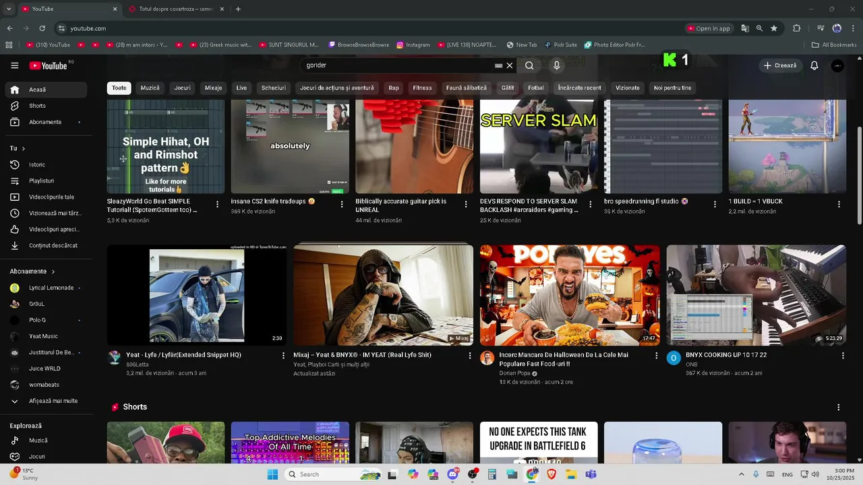Open the All Bookmarks folder
The width and height of the screenshot is (863, 485).
tap(834, 45)
